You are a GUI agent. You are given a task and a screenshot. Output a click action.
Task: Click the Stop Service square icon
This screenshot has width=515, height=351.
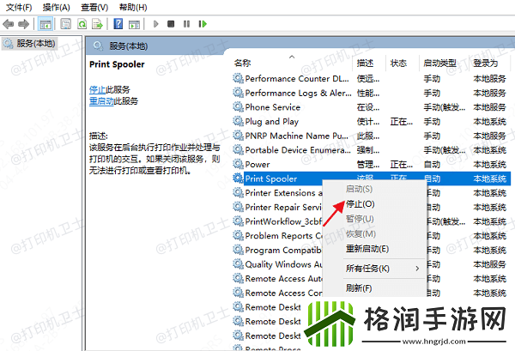tap(171, 24)
